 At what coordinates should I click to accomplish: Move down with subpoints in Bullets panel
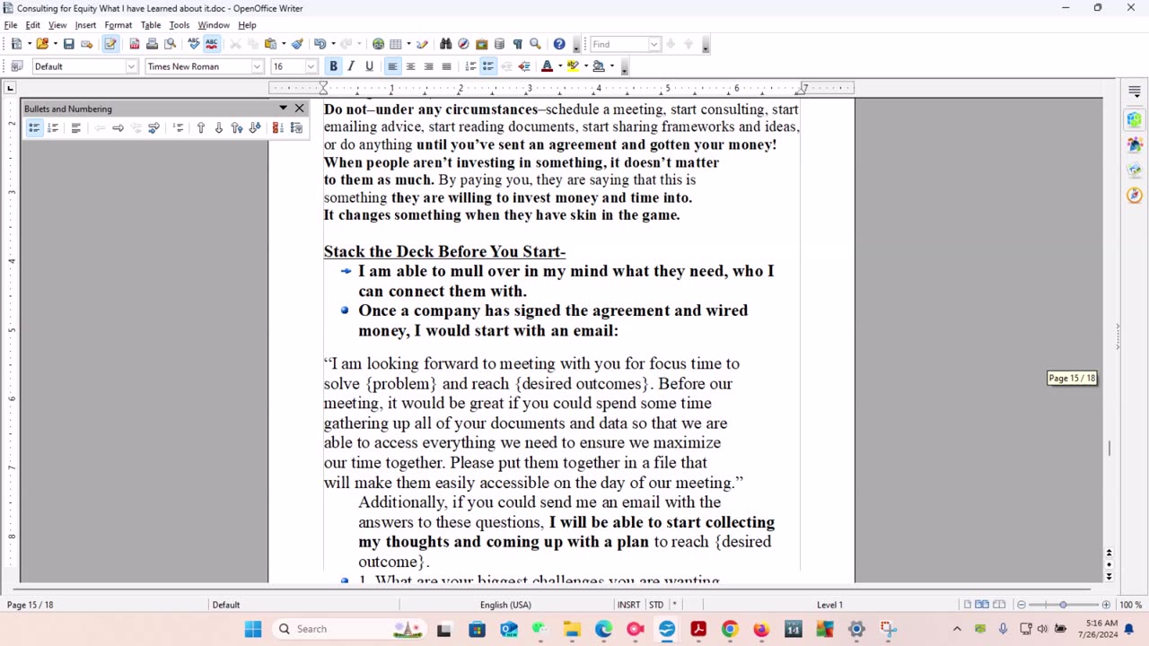[255, 128]
